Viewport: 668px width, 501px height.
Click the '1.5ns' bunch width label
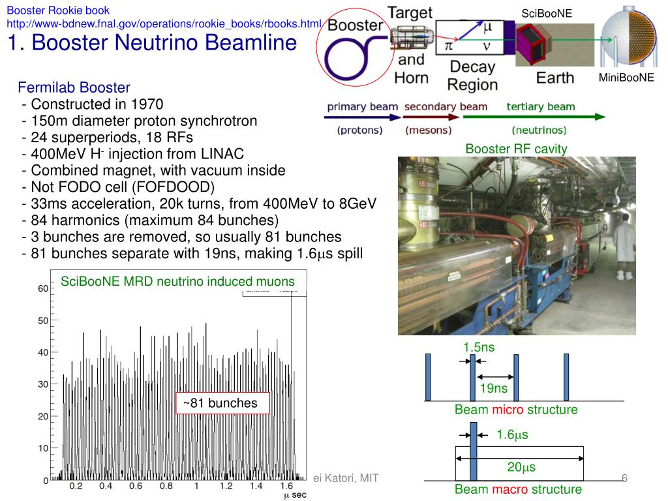point(479,347)
